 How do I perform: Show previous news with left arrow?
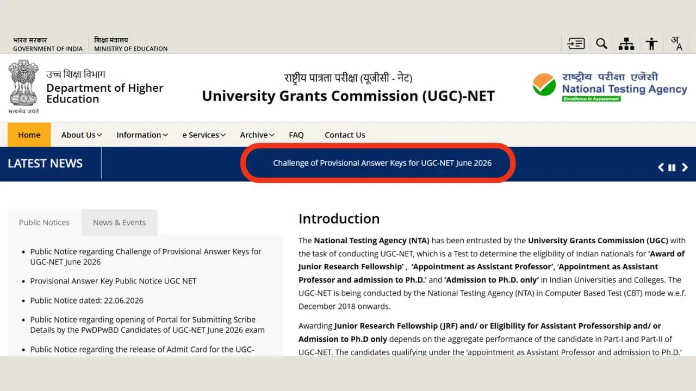point(661,167)
